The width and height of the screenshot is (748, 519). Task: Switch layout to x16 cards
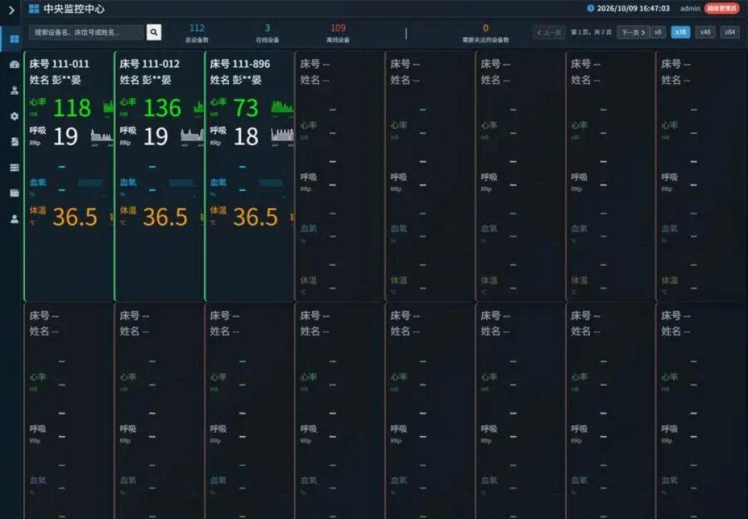(680, 32)
